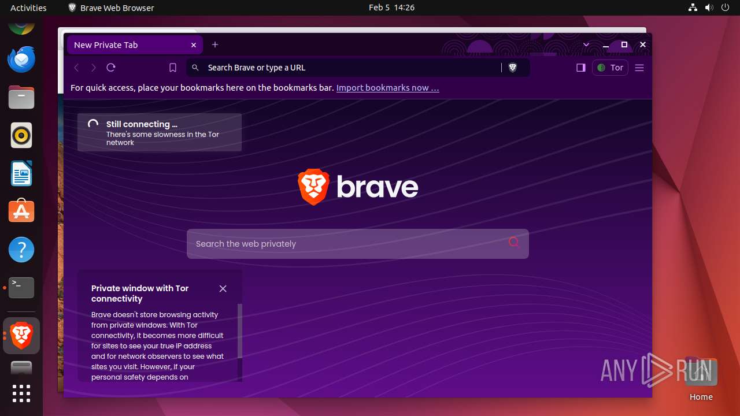
Task: Click the magnifier icon in the address bar
Action: [x=195, y=68]
